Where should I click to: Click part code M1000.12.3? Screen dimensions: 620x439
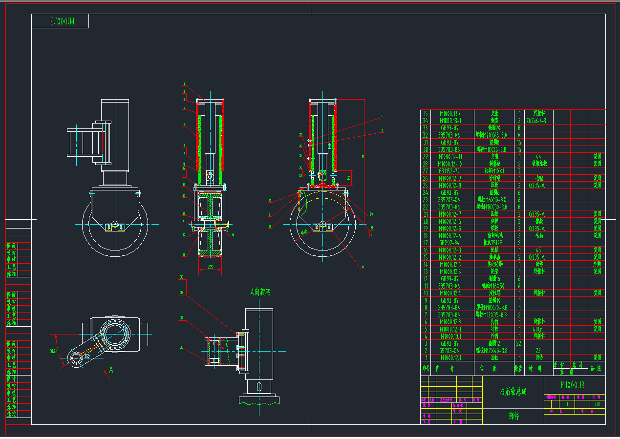[450, 322]
